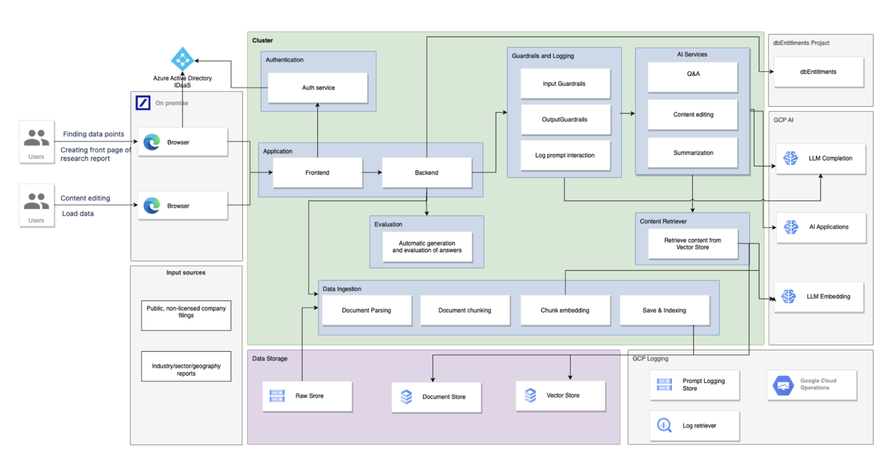Click the Authentication group label
The height and width of the screenshot is (458, 883).
[285, 59]
